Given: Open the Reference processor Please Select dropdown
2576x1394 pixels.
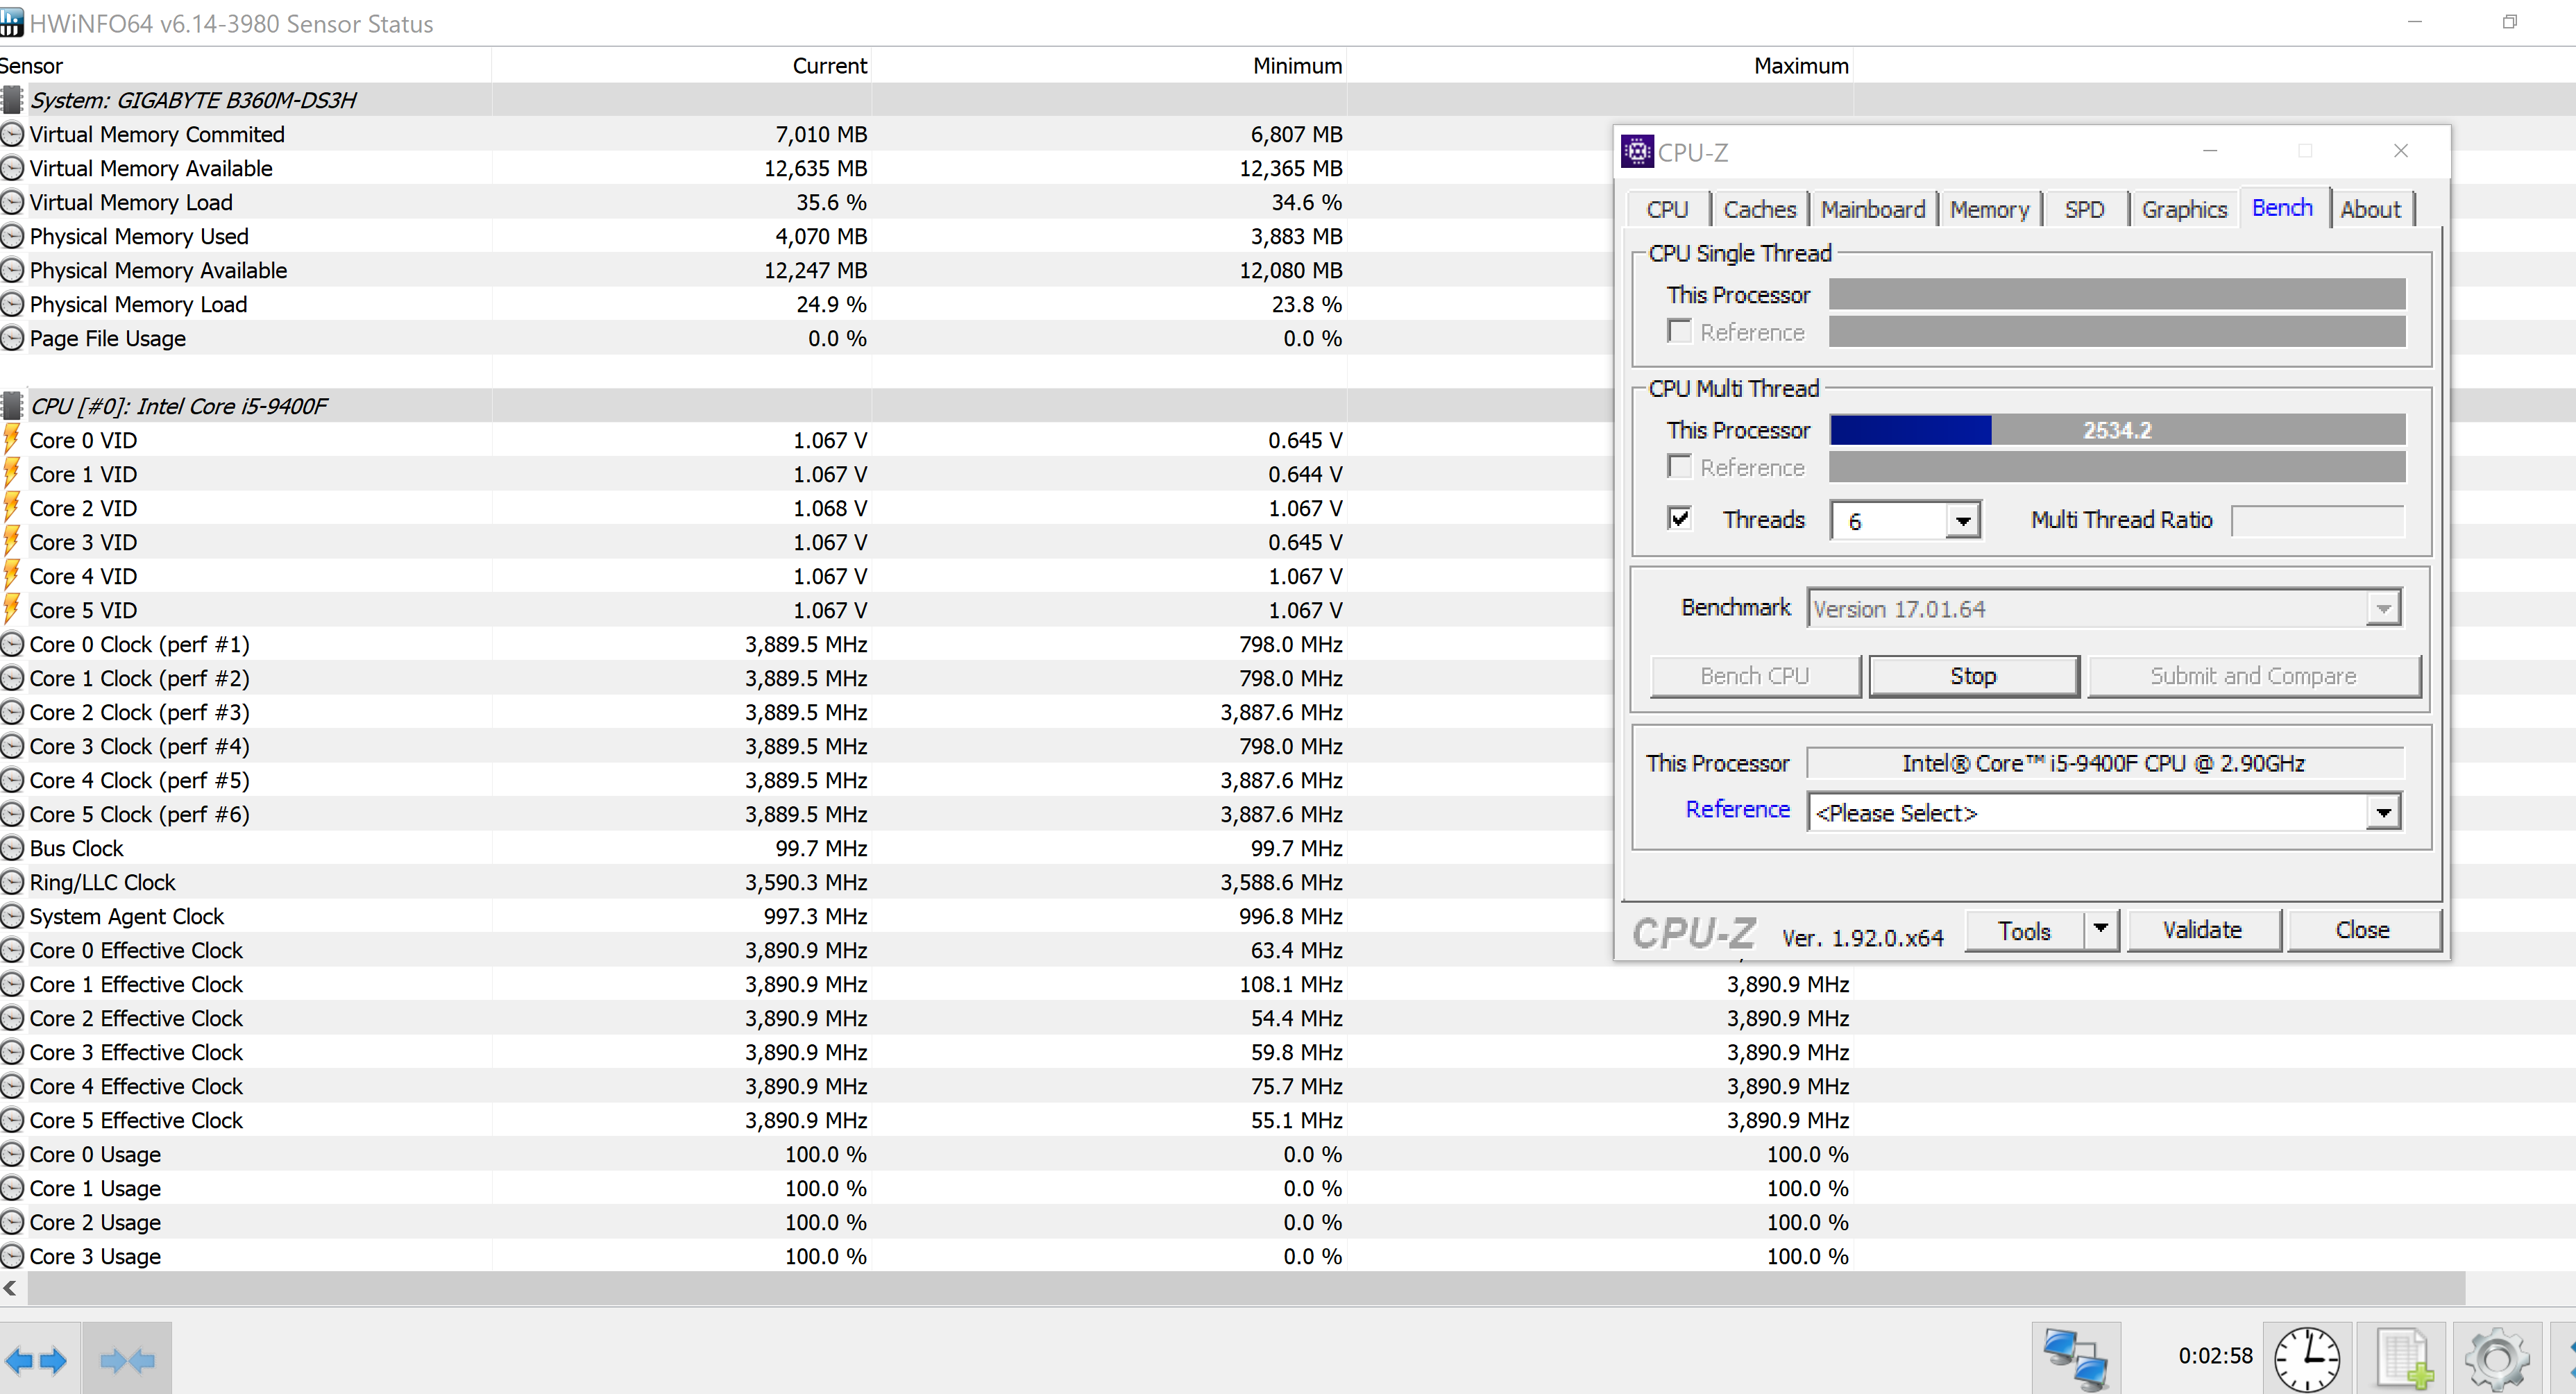Looking at the screenshot, I should 2383,813.
